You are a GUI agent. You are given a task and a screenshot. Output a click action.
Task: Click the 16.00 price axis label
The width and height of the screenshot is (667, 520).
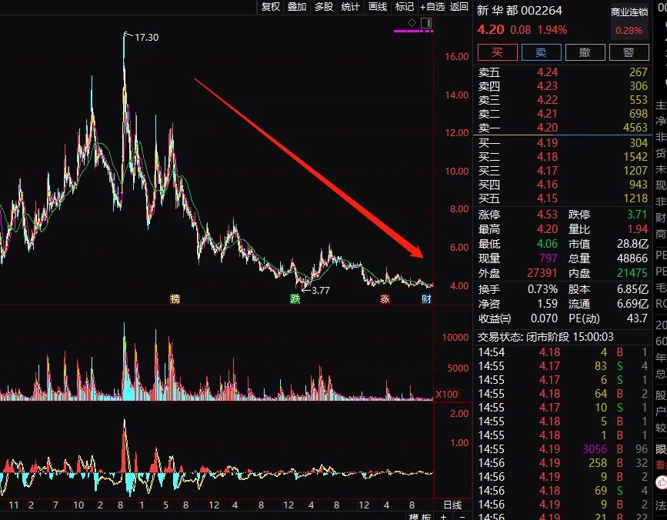tap(456, 57)
